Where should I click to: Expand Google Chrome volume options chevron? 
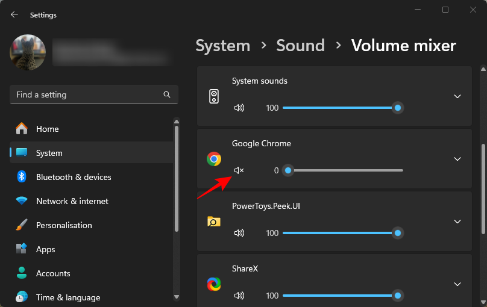[x=457, y=159]
